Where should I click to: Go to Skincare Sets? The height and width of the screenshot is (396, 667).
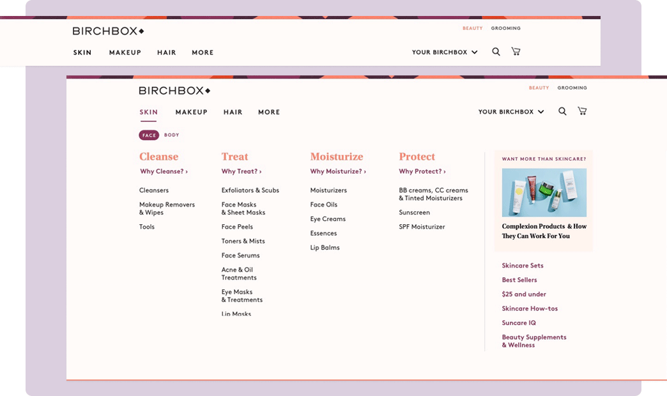523,266
